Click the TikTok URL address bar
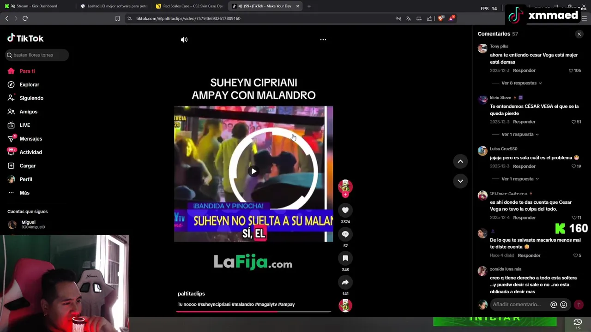Screen dimensions: 591x332 click(188, 18)
